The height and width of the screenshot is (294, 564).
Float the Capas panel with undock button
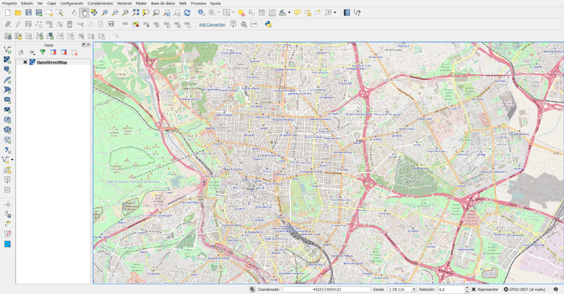point(84,45)
